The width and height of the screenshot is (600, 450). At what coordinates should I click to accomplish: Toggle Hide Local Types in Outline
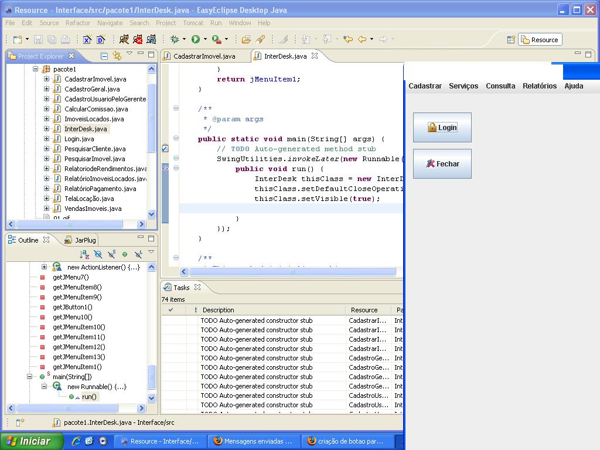pos(138,254)
